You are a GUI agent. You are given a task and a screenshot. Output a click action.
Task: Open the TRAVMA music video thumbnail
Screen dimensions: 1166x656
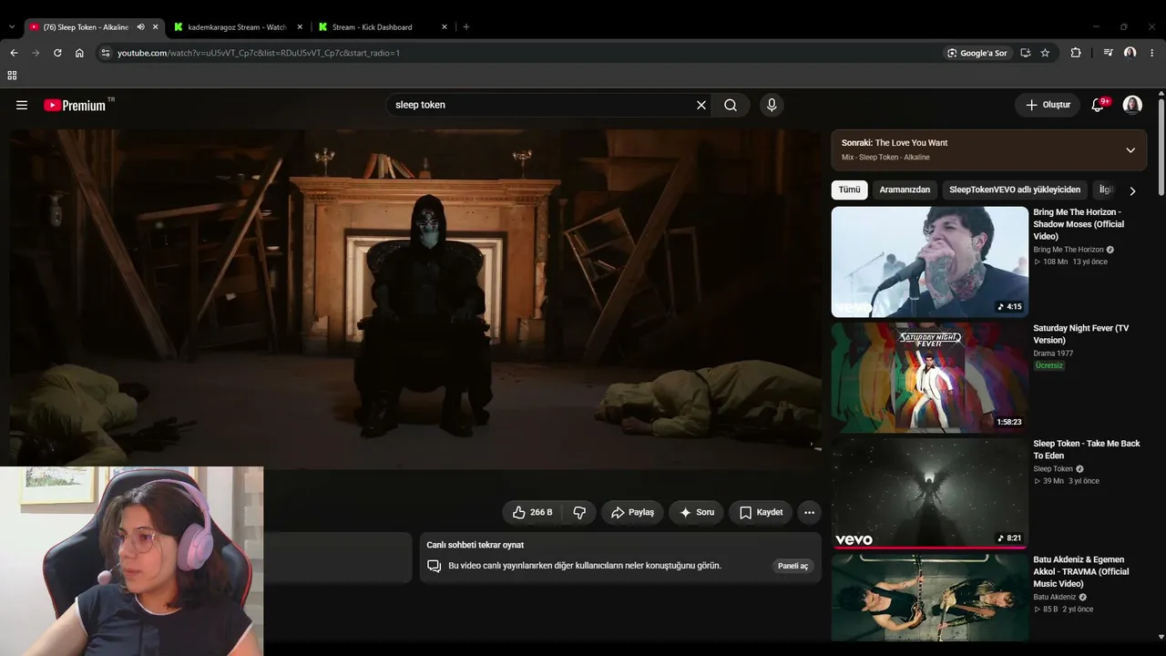click(929, 598)
